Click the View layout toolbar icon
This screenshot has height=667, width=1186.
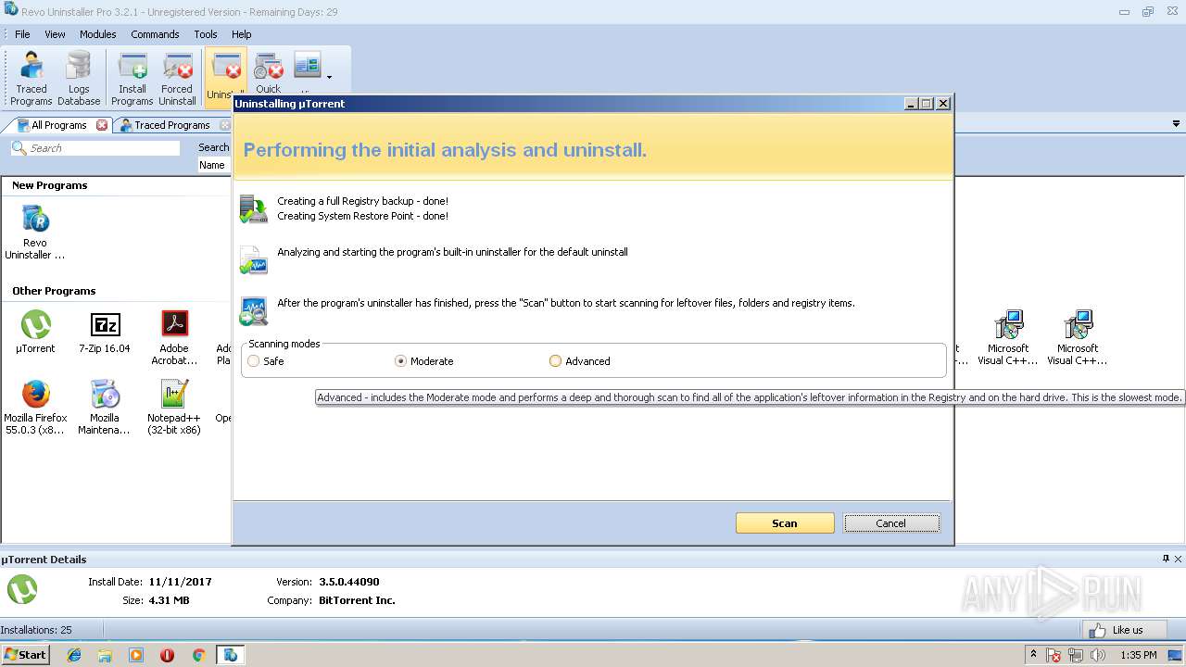pyautogui.click(x=307, y=66)
